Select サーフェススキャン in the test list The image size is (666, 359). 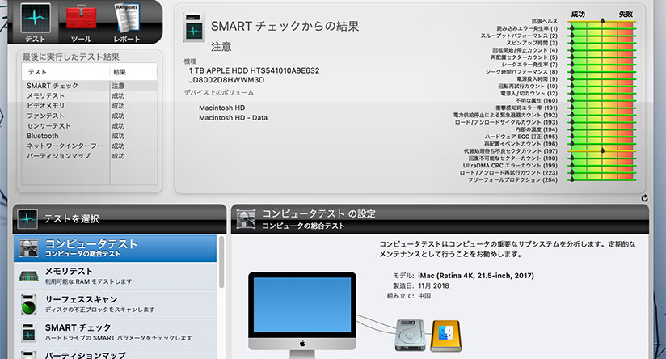pyautogui.click(x=116, y=304)
